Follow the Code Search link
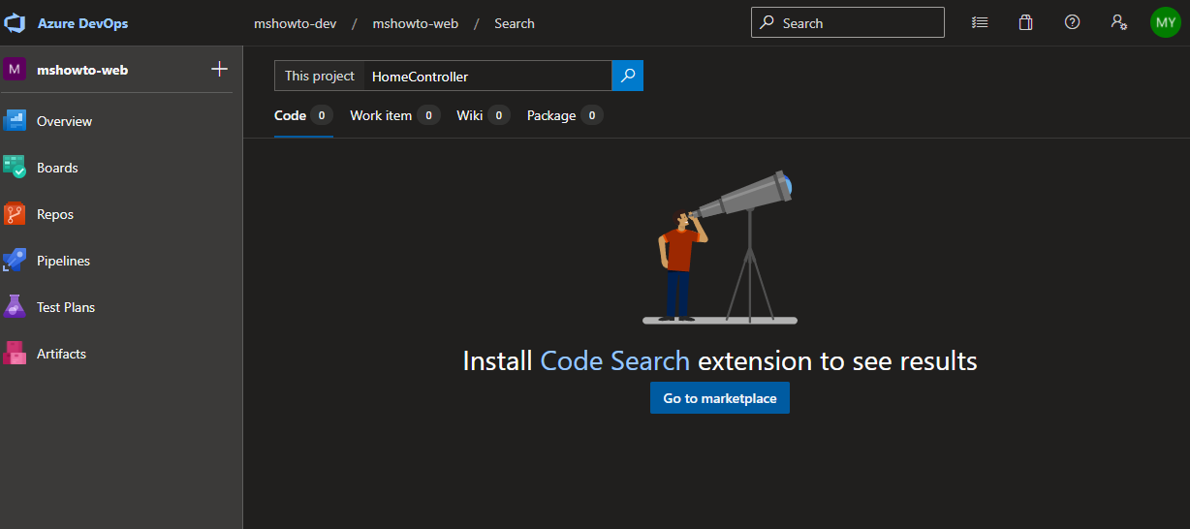 pos(615,360)
